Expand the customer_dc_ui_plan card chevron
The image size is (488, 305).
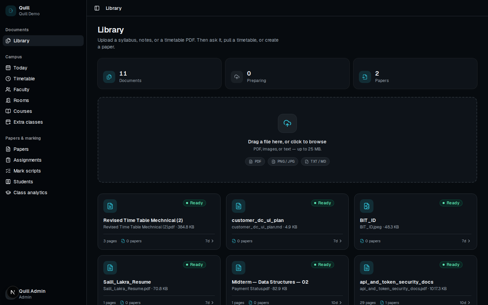tap(341, 241)
